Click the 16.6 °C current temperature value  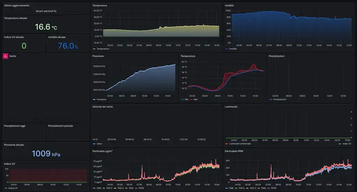46,27
